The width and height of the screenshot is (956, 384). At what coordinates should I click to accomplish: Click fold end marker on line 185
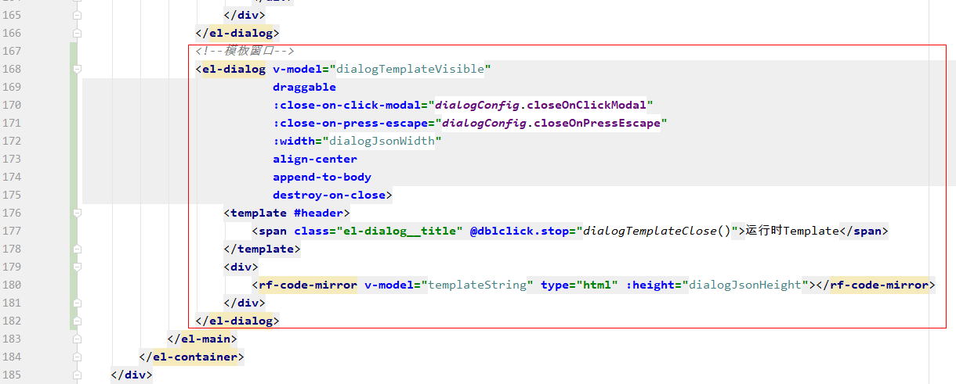pos(77,375)
